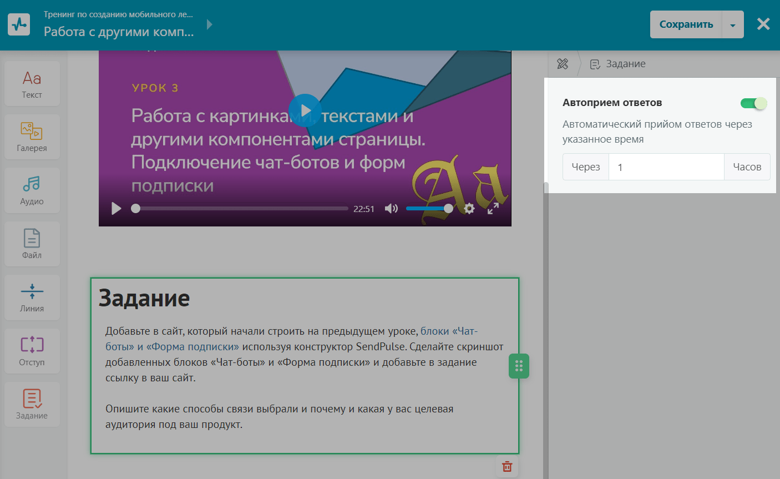
Task: Toggle Автоприем ответов switch off
Action: point(753,103)
